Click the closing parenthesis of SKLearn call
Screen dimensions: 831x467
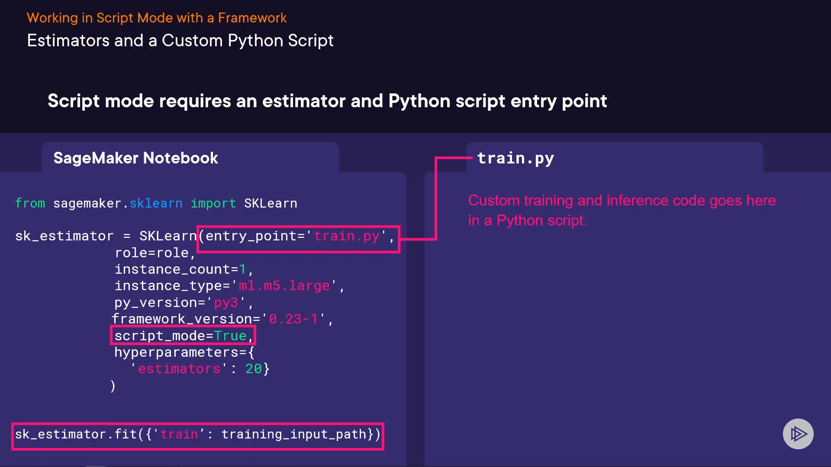113,385
